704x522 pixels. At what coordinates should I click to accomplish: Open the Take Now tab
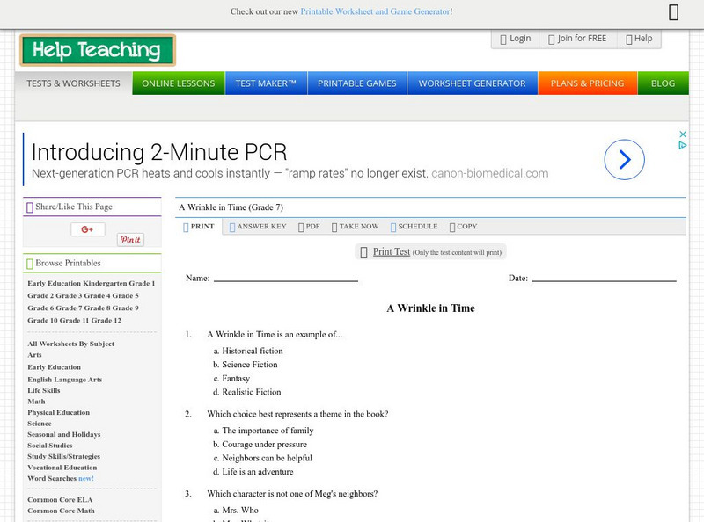pos(355,227)
